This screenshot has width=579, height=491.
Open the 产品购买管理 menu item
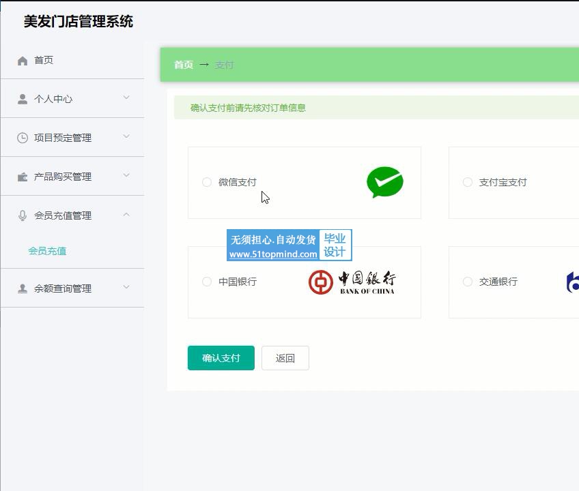72,177
